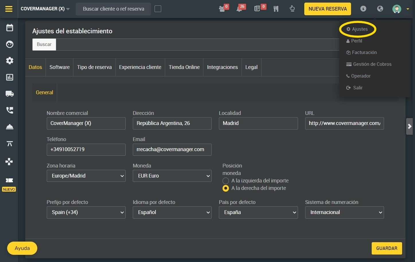Click the Nombre comercial input field
Viewport: 415px width, 262px height.
[x=86, y=123]
